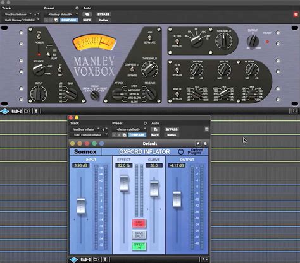Screen dimensions: 300x263
Task: Click SAFE in the VoxBox plugin header
Action: point(87,20)
